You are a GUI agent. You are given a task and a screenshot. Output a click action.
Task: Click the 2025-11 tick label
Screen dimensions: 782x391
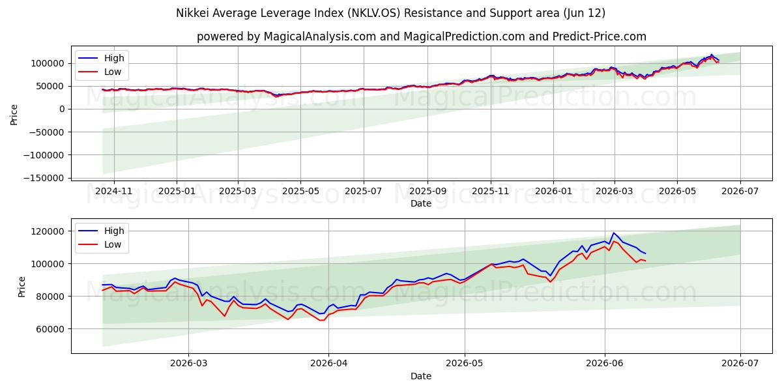tap(491, 190)
